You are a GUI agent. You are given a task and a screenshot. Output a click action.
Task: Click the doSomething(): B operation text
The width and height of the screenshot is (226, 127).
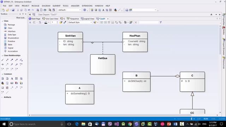click(x=80, y=93)
